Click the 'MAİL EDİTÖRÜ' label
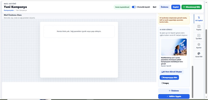The width and height of the screenshot is (208, 100). 10,4
